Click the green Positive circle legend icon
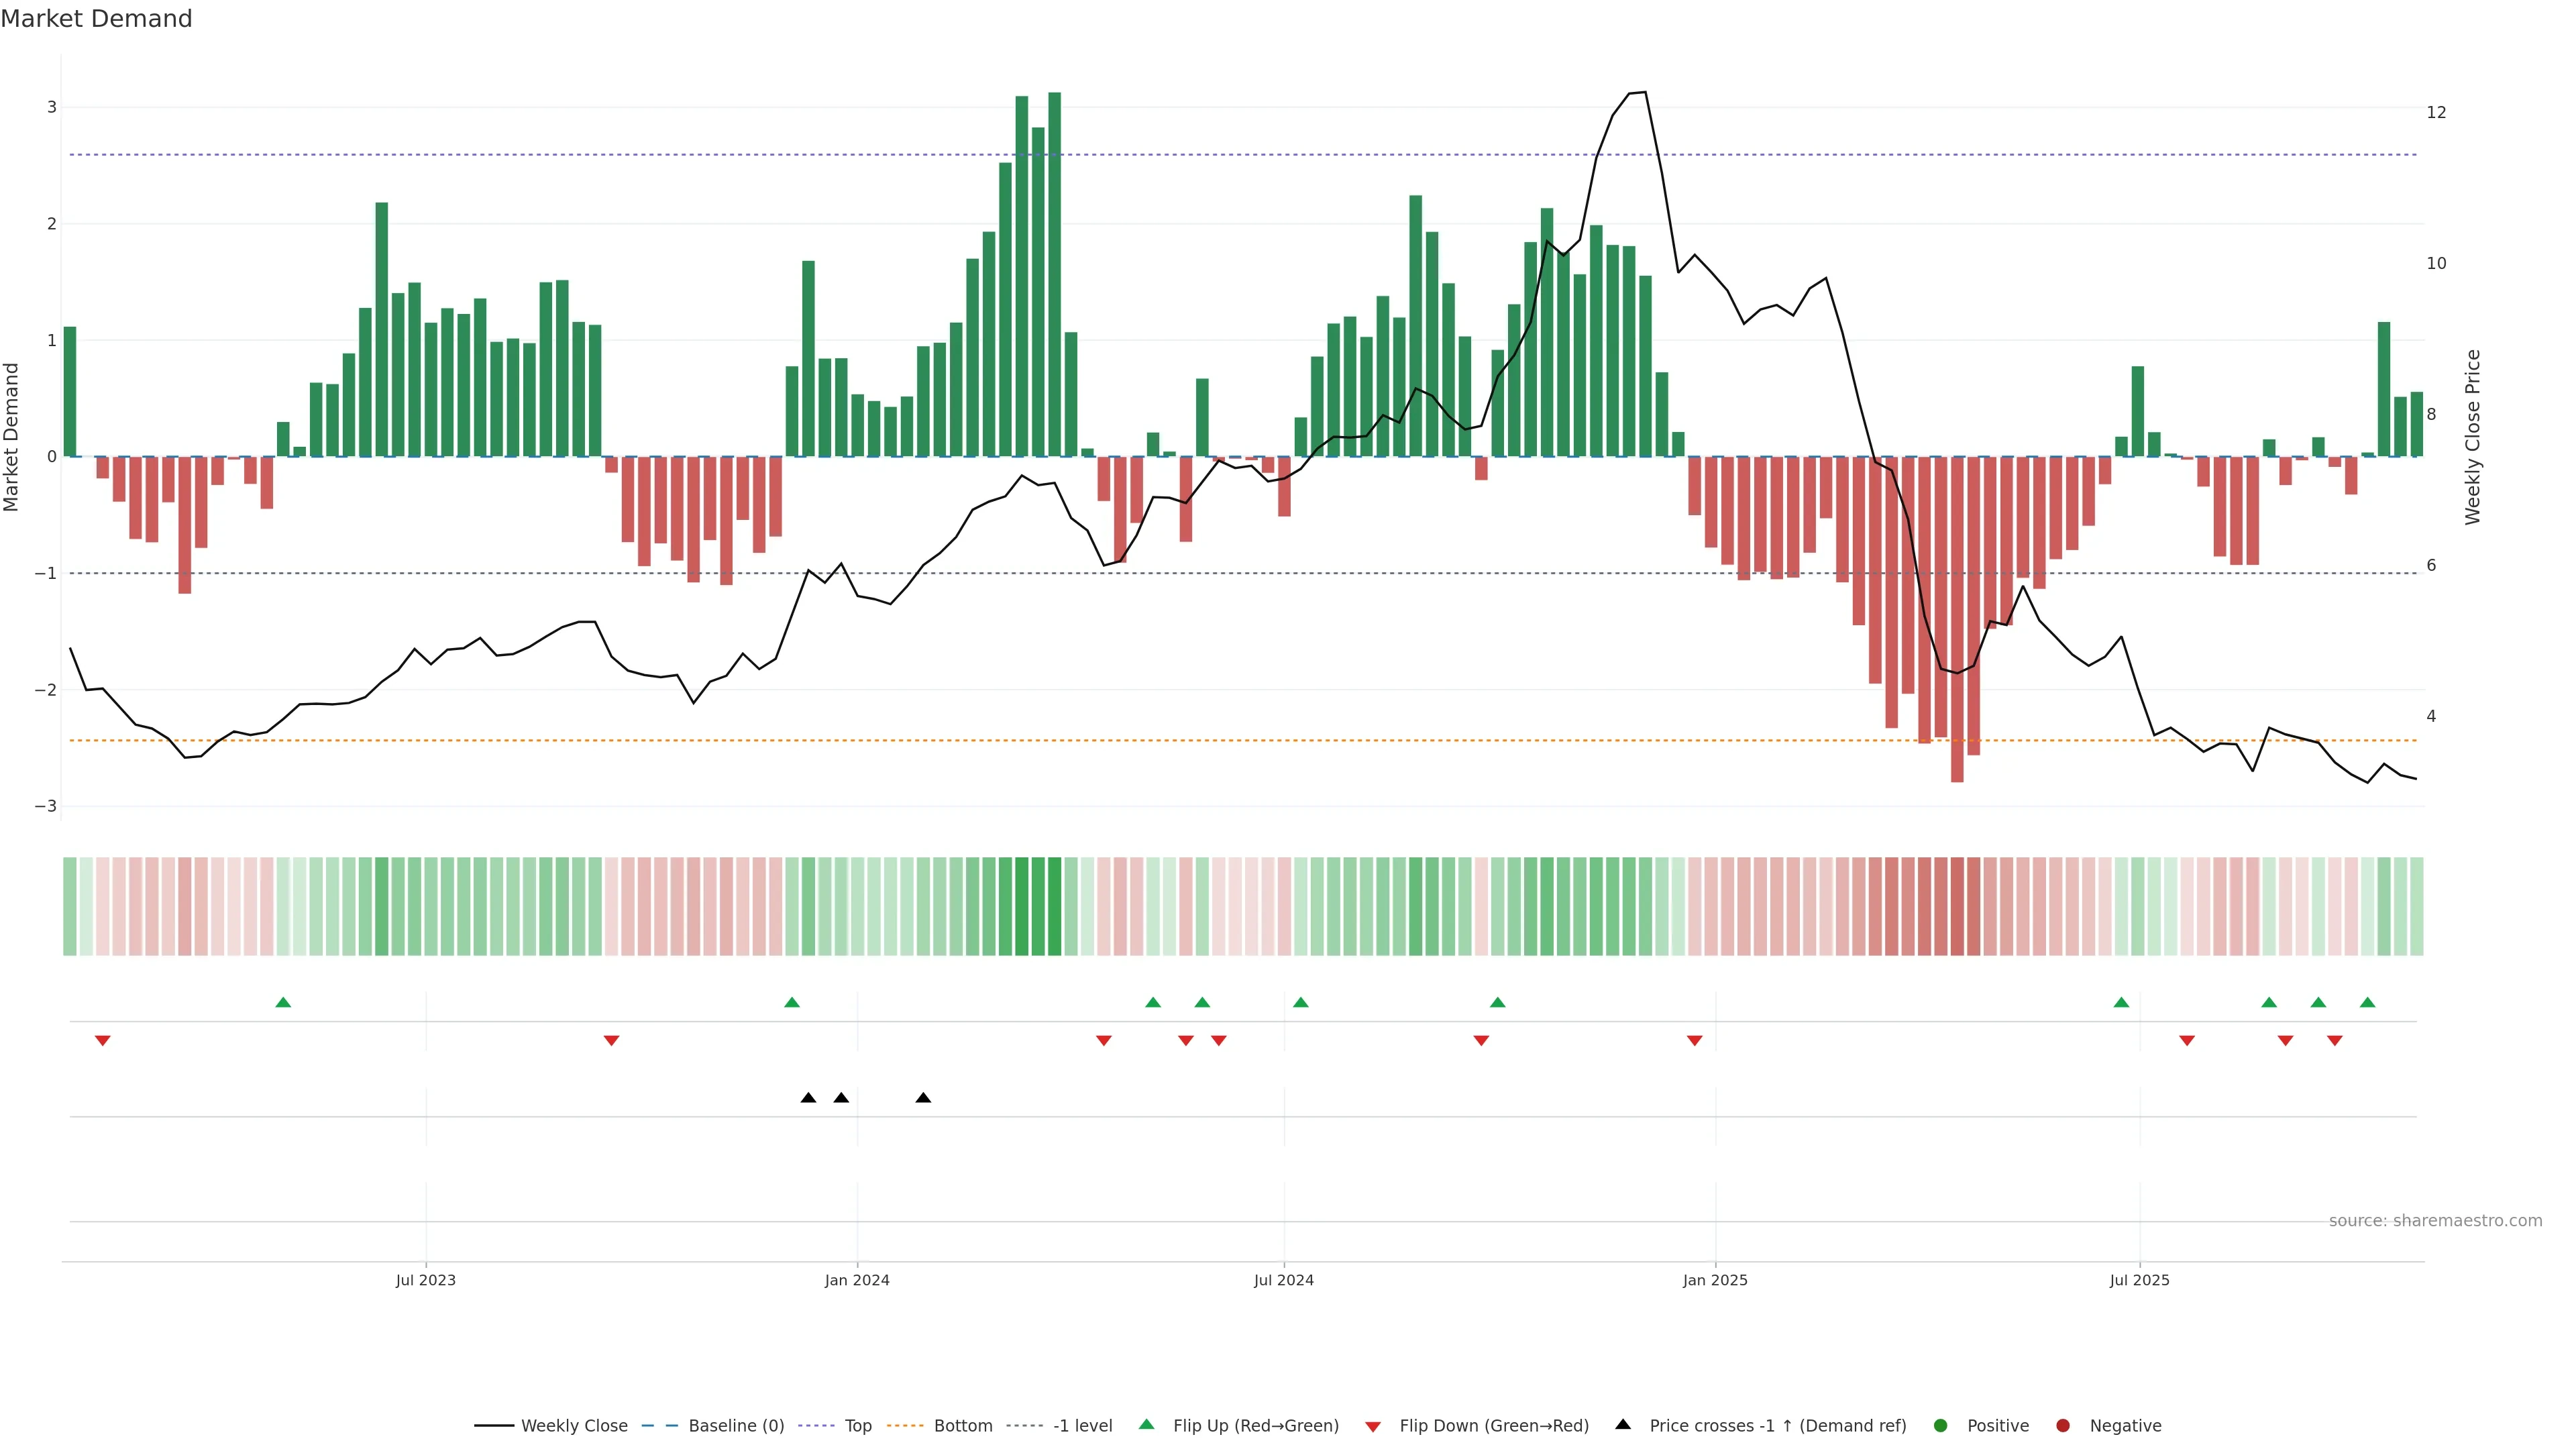This screenshot has height=1449, width=2576. point(1941,1426)
